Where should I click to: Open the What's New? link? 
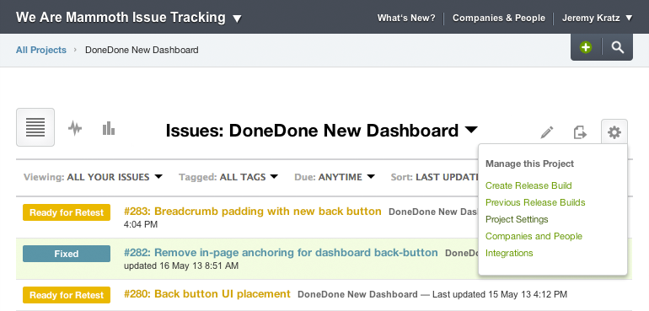pos(406,19)
